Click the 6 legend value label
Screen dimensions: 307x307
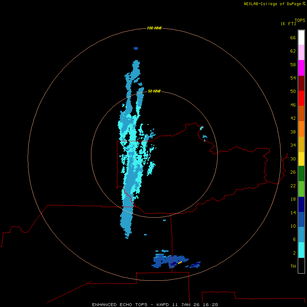click(294, 239)
